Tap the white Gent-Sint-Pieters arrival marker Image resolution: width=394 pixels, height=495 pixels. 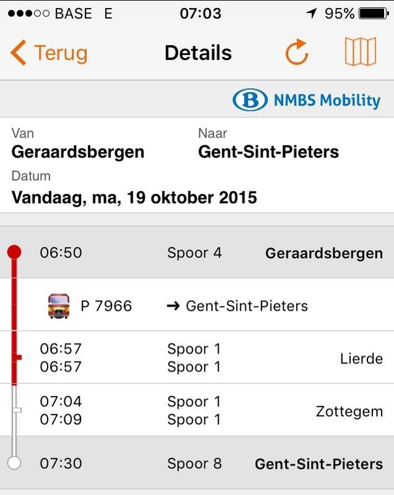click(x=15, y=463)
